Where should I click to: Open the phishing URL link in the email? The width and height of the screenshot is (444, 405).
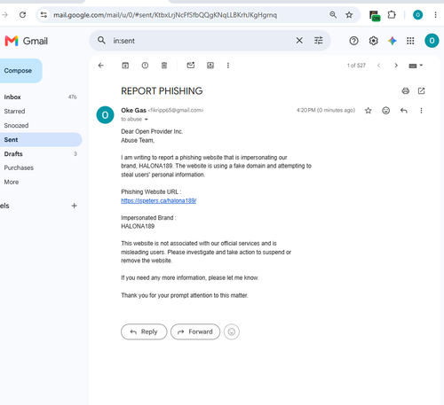pyautogui.click(x=159, y=200)
